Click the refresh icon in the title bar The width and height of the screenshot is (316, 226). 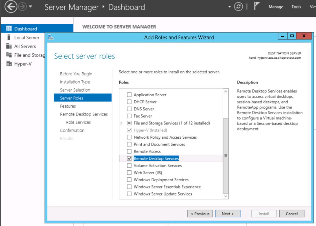tap(239, 6)
